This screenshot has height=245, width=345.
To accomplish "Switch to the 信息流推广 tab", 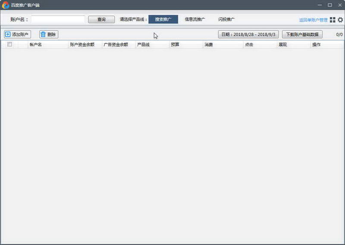I will (195, 19).
